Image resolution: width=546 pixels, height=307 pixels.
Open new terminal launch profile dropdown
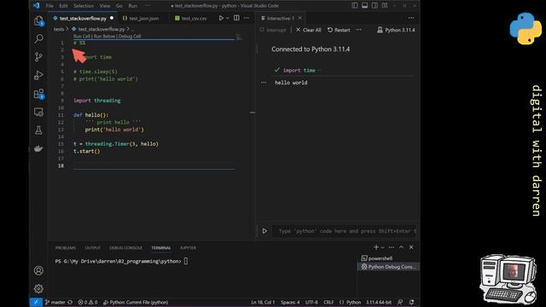[x=383, y=247]
